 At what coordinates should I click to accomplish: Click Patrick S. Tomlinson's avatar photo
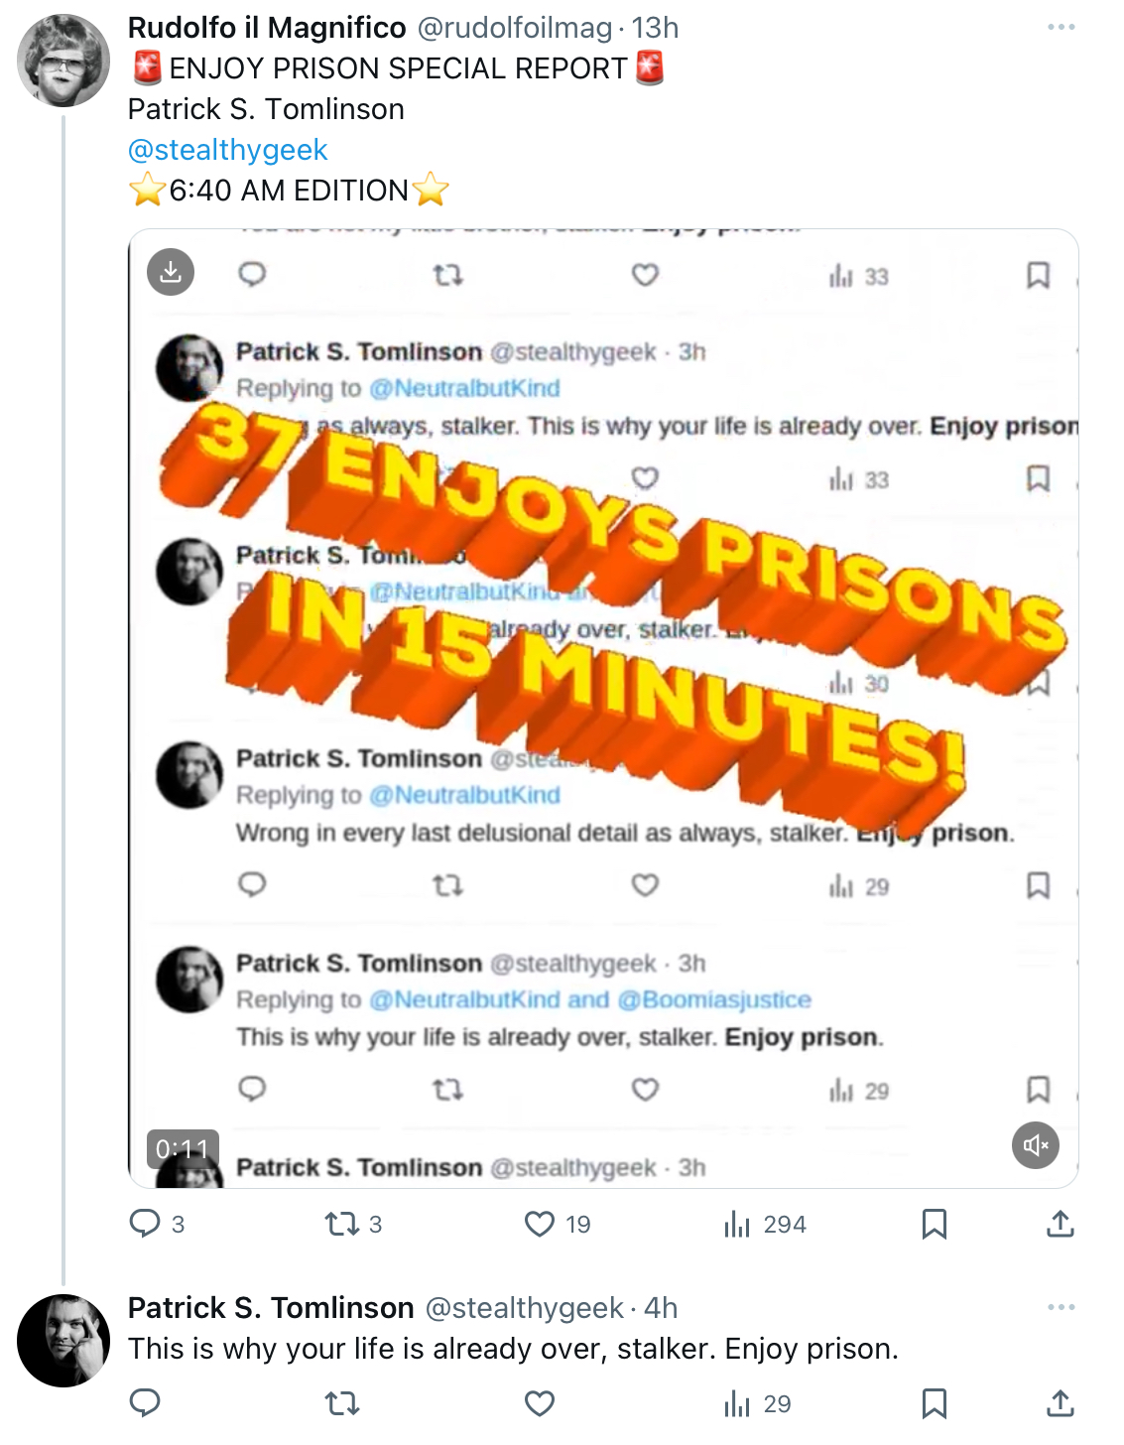63,1341
